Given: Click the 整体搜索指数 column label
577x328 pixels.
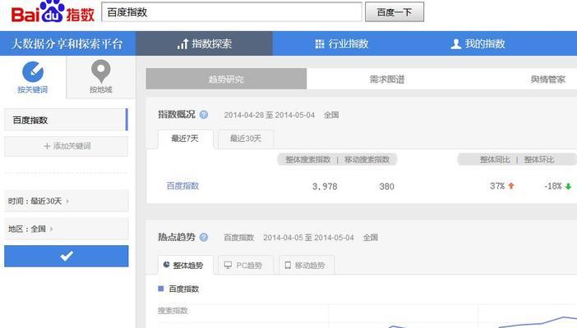Looking at the screenshot, I should pos(308,159).
